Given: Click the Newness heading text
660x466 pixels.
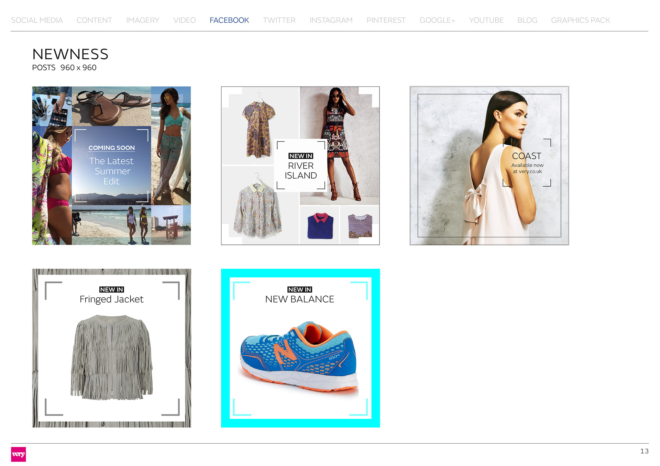Looking at the screenshot, I should pos(70,54).
